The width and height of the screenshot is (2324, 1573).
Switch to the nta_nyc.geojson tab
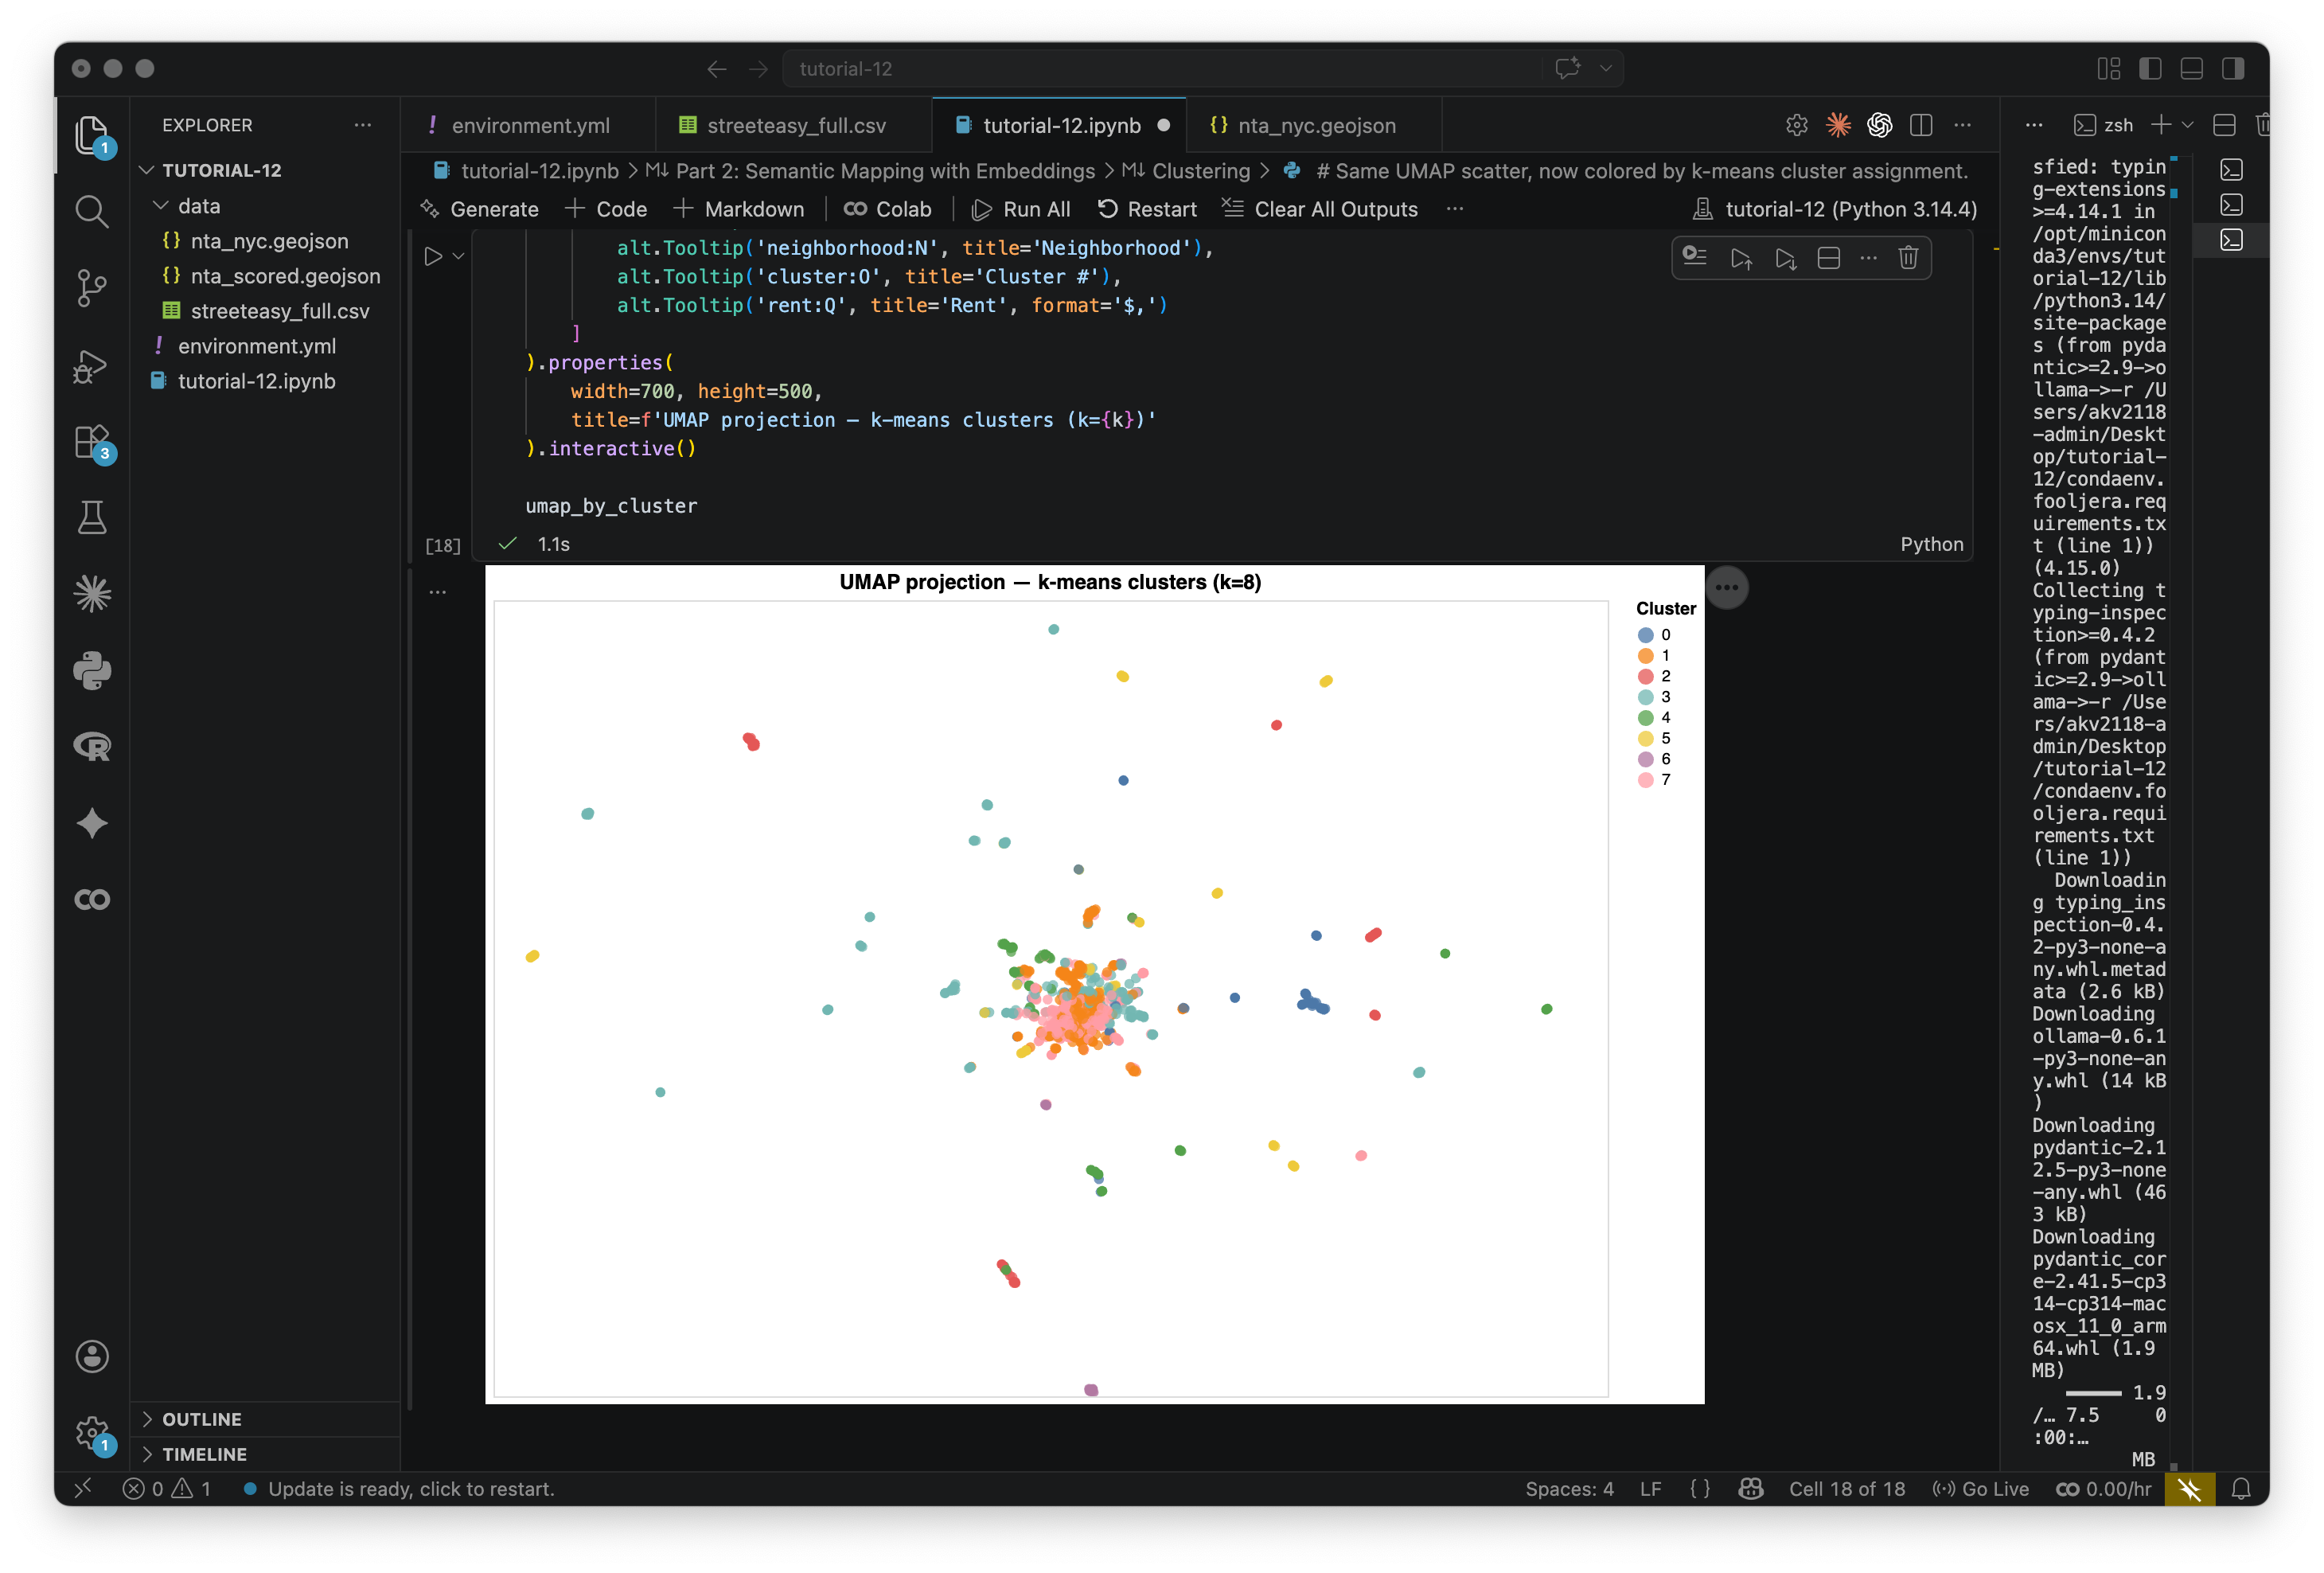(x=1315, y=126)
